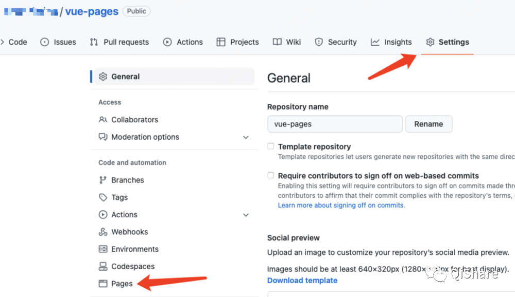The image size is (515, 297).
Task: Click the Tags tag icon
Action: [x=103, y=197]
